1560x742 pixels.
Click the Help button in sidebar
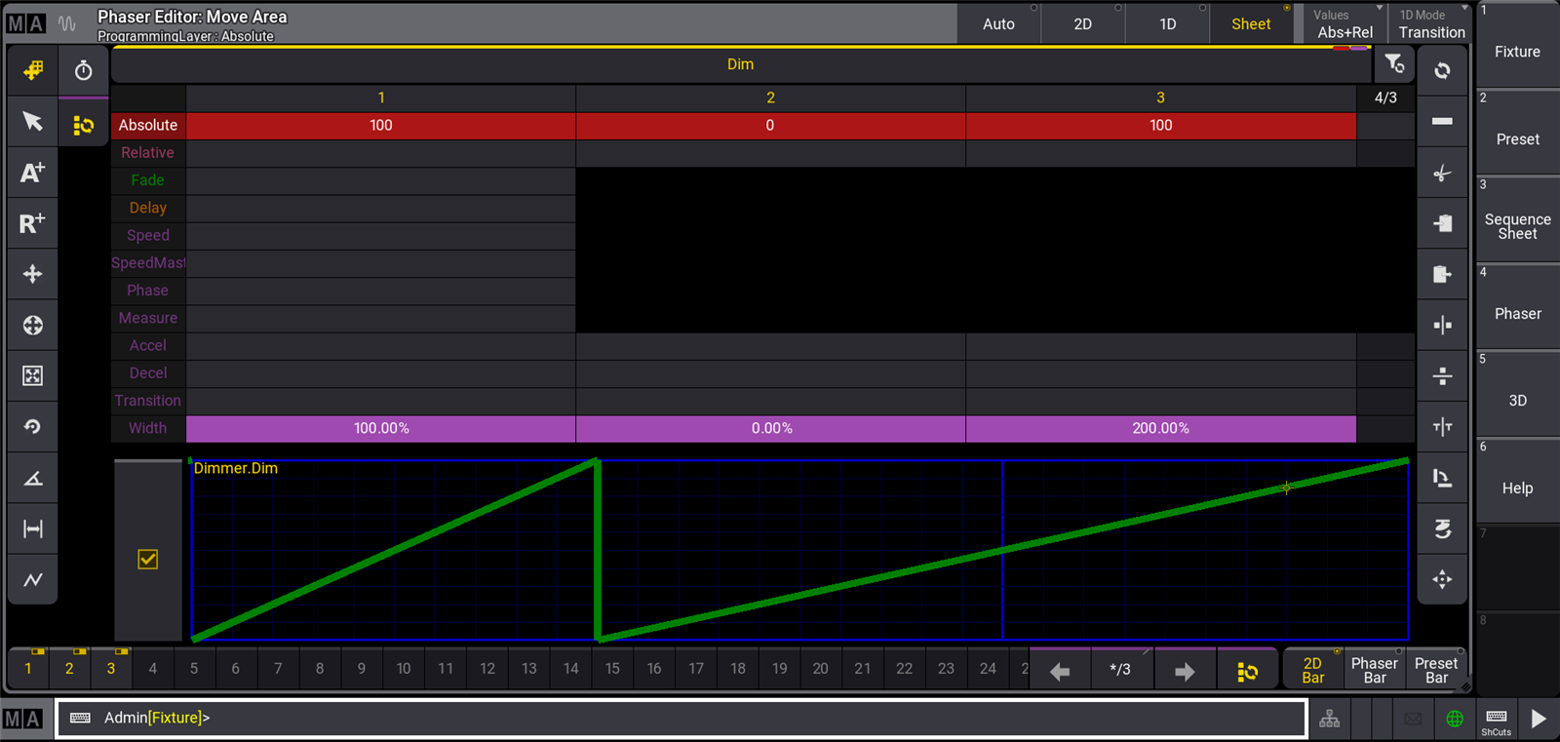pos(1517,488)
